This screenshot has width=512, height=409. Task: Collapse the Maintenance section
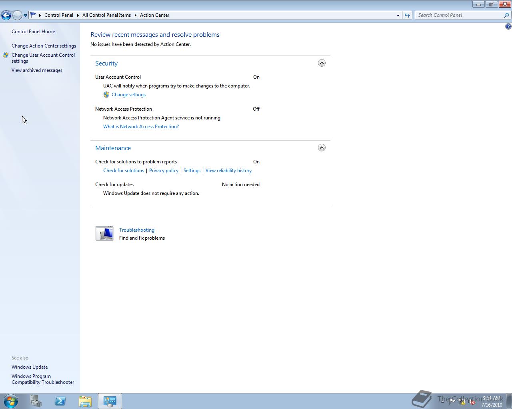pos(322,148)
